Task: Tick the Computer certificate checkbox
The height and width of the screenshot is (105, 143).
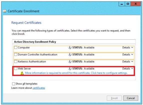Action: (x=16, y=47)
